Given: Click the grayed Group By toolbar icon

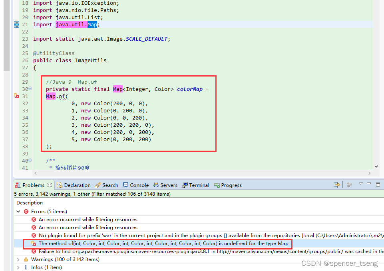Looking at the screenshot, I should click(x=349, y=184).
